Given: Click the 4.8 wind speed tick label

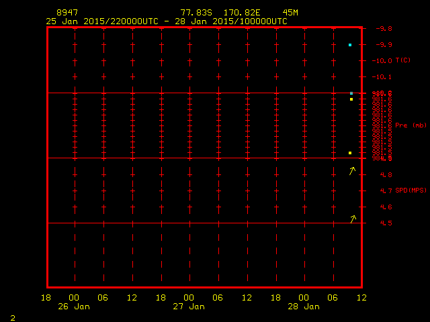Looking at the screenshot, I should tap(386, 174).
